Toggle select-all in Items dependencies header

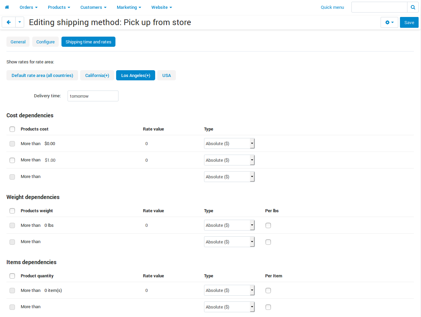pyautogui.click(x=12, y=276)
